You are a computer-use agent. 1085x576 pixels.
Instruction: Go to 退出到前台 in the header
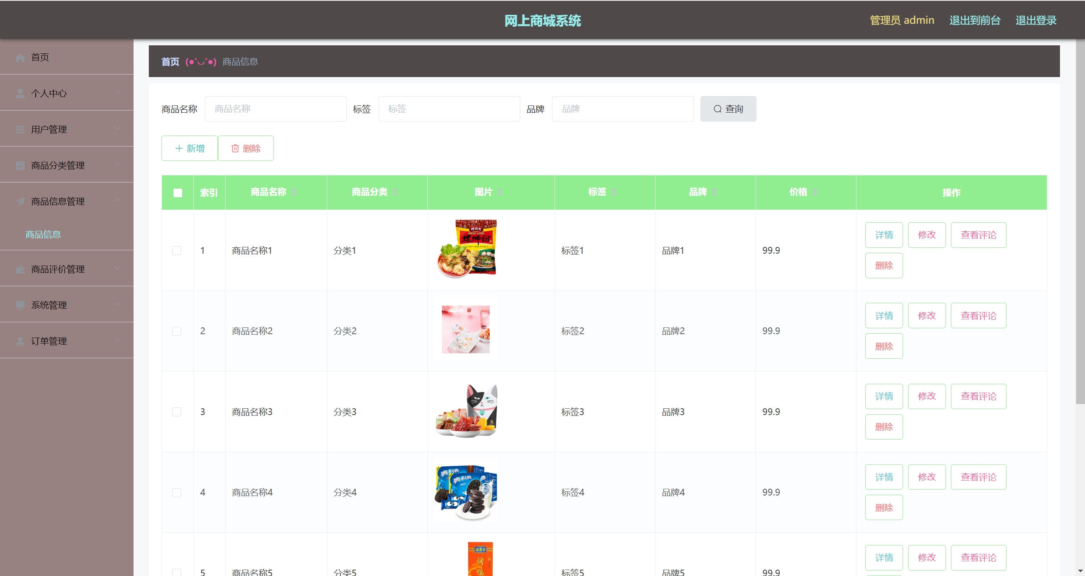click(x=975, y=20)
